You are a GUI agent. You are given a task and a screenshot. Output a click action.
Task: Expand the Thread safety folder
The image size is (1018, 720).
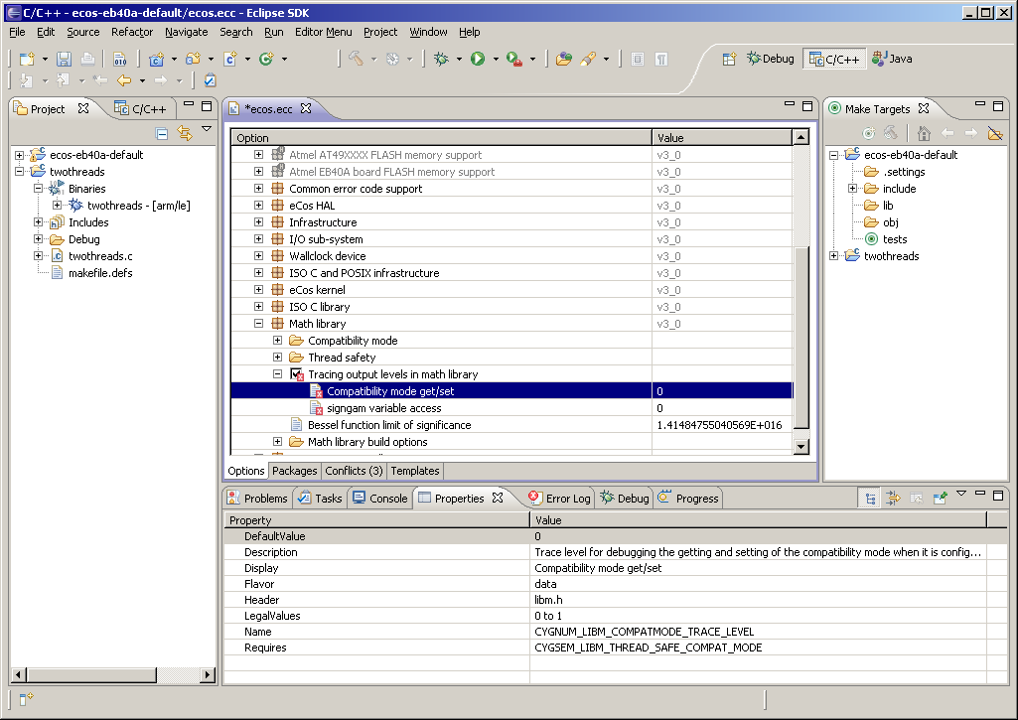[x=277, y=358]
